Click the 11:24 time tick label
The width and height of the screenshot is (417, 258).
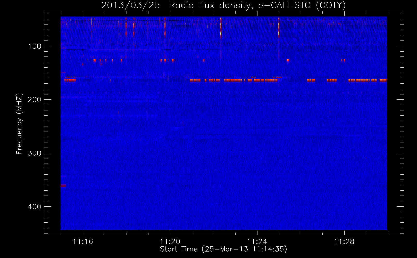[257, 242]
